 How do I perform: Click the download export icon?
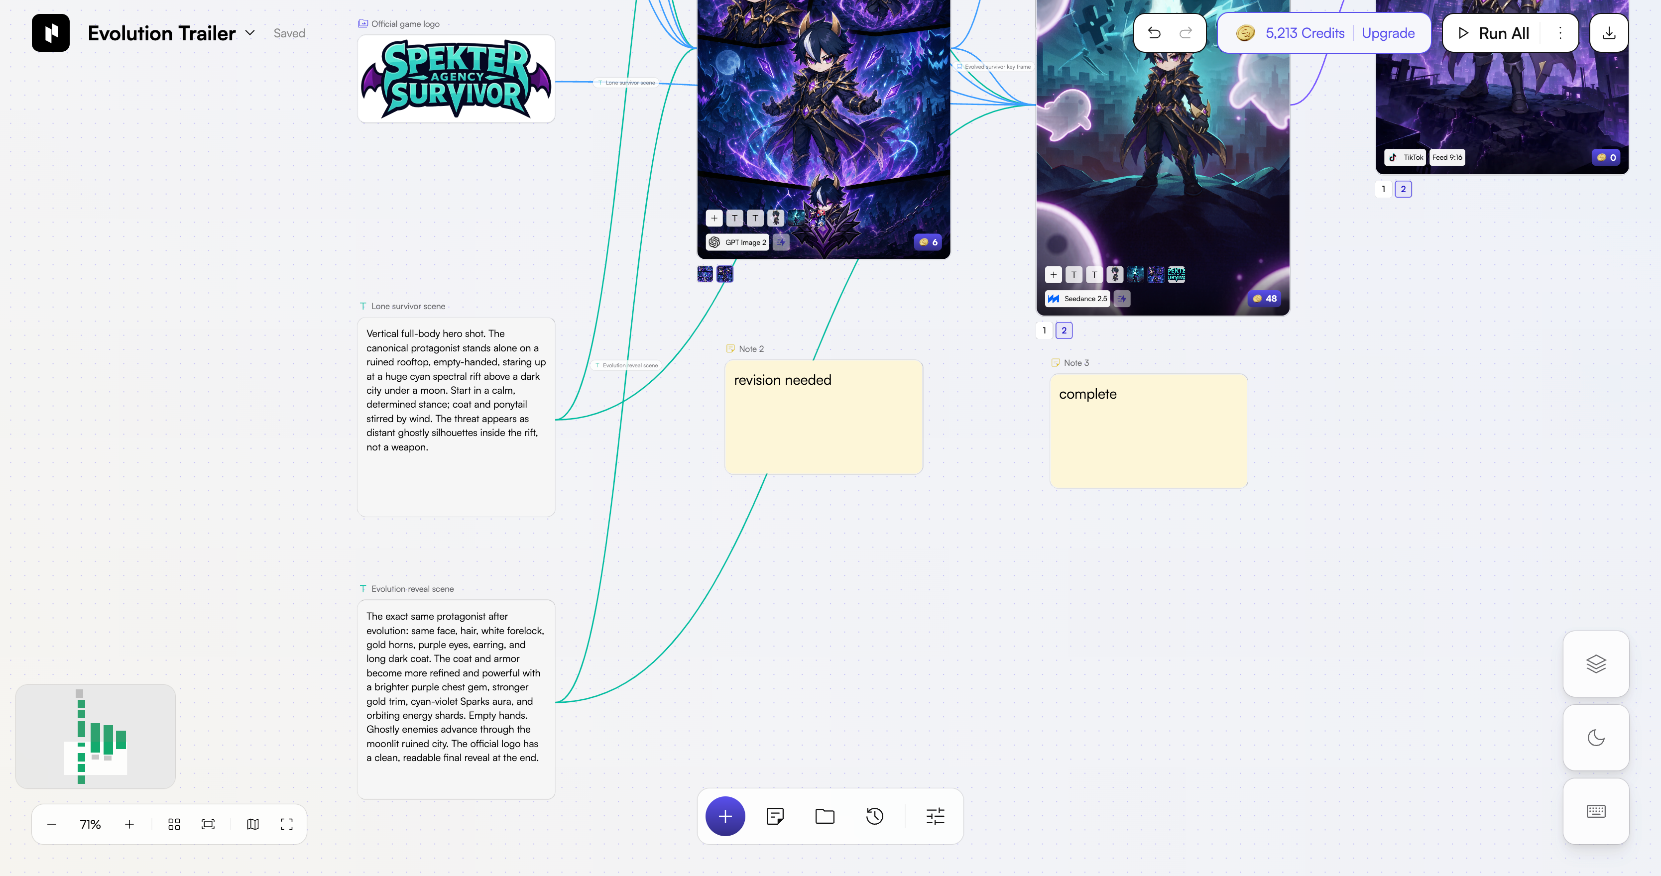(x=1609, y=33)
